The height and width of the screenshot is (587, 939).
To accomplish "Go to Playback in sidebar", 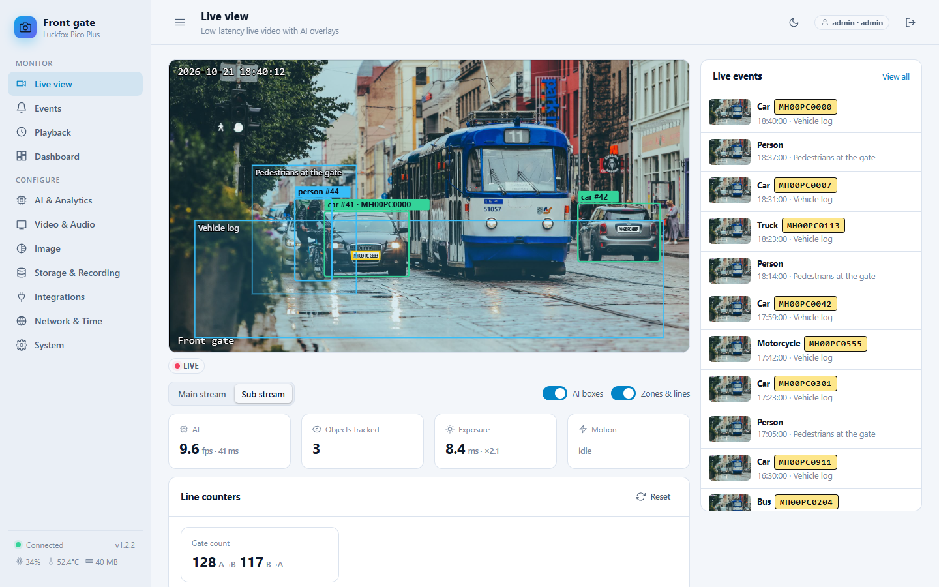I will (x=75, y=132).
